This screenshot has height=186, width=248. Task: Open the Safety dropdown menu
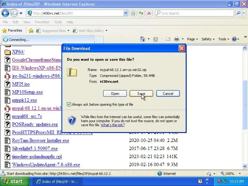pyautogui.click(x=208, y=39)
